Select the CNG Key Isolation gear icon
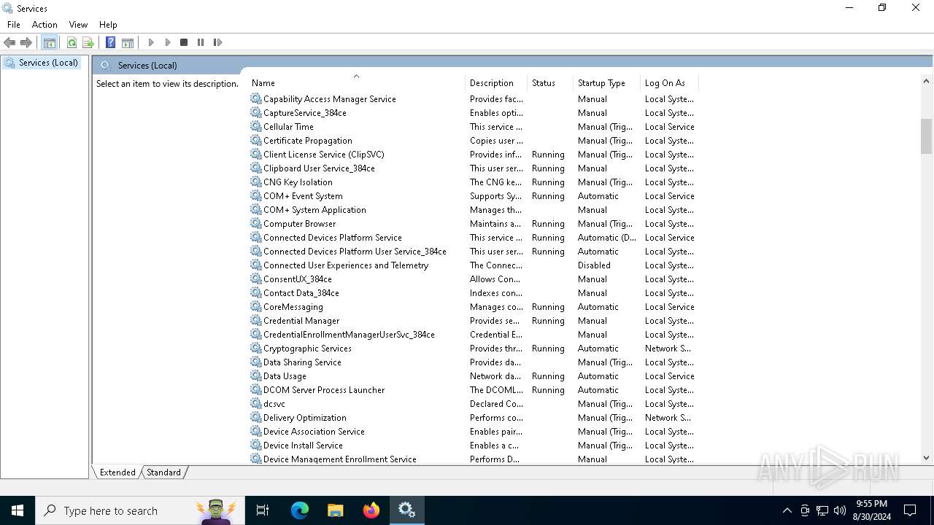Image resolution: width=934 pixels, height=525 pixels. 255,182
